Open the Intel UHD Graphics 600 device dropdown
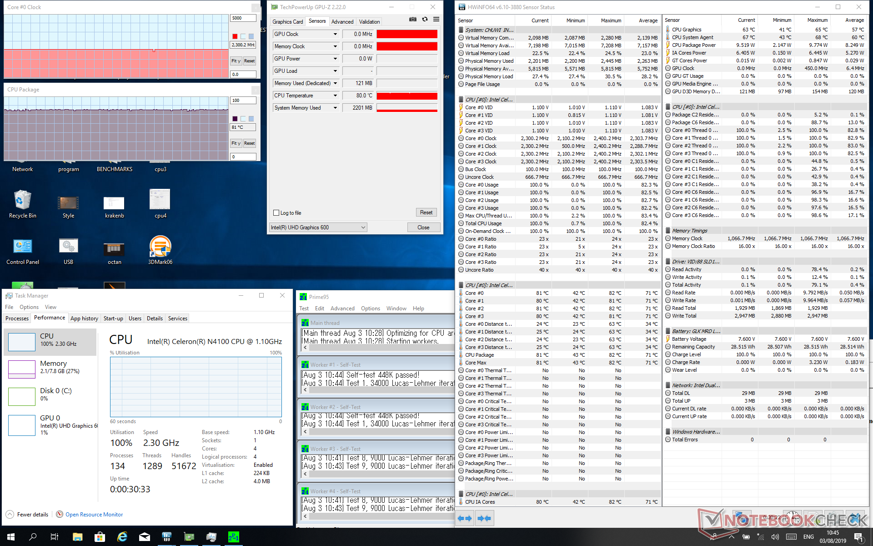The height and width of the screenshot is (546, 873). click(363, 227)
